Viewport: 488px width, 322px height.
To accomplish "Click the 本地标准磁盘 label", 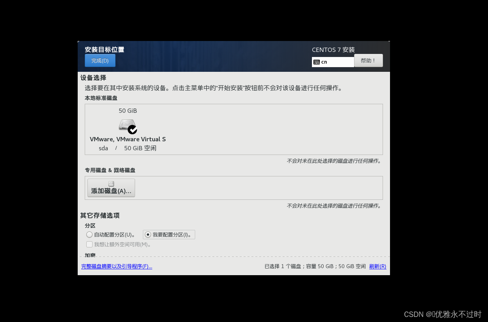I will tap(101, 98).
